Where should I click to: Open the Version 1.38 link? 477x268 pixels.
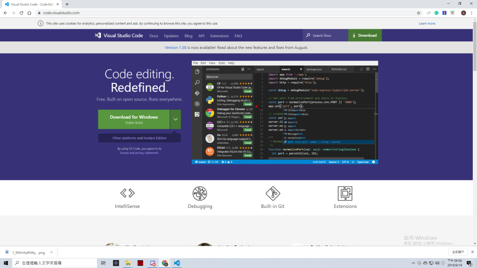[x=175, y=47]
